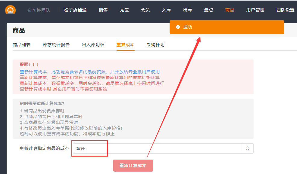
Task: Focus the product input field containing 童装
Action: pyautogui.click(x=157, y=148)
